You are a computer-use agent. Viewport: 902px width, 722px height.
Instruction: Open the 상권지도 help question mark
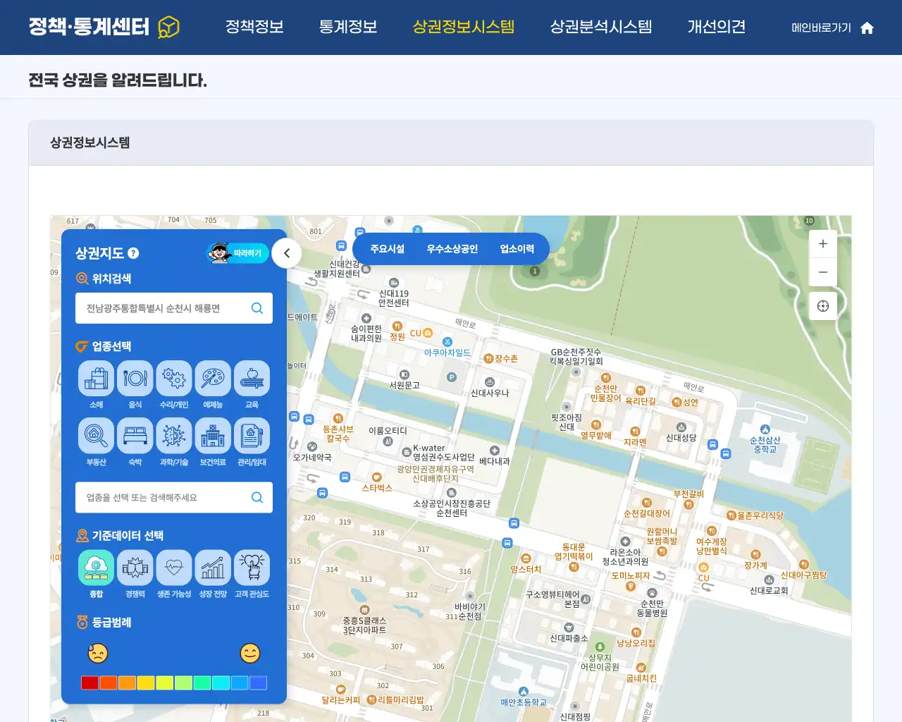click(x=133, y=253)
